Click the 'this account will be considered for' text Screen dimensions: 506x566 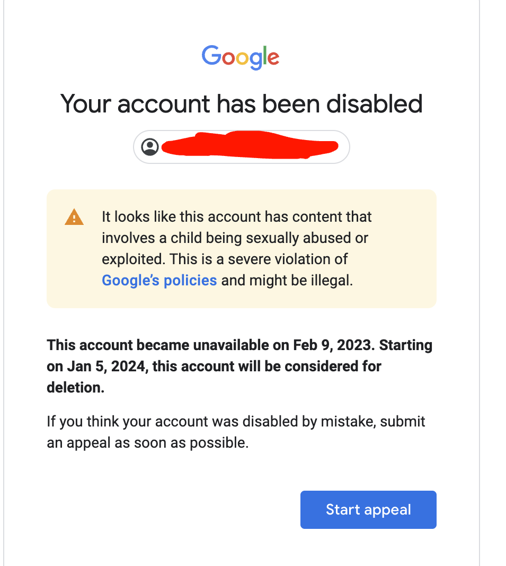pyautogui.click(x=267, y=367)
